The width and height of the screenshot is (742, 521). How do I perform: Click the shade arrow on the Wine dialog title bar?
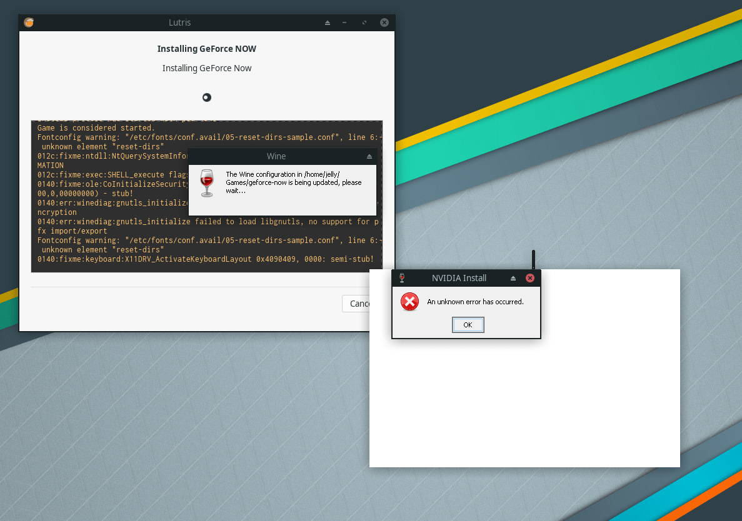(369, 157)
